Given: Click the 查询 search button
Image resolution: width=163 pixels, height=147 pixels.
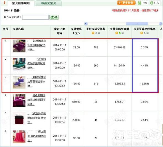Looking at the screenshot, I should 54,17.
